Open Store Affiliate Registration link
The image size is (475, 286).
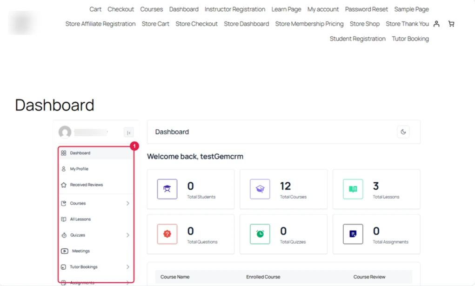100,24
